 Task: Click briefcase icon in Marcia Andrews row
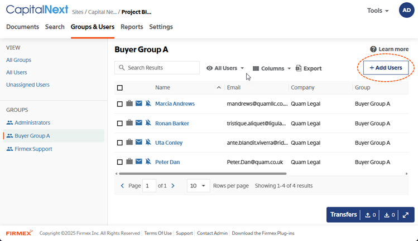coord(129,103)
